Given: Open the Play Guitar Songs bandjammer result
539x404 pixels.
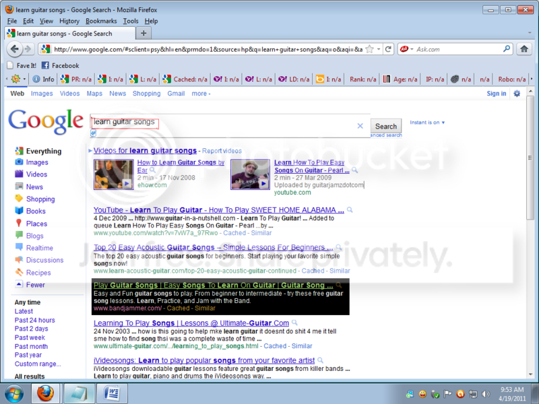Looking at the screenshot, I should (213, 285).
